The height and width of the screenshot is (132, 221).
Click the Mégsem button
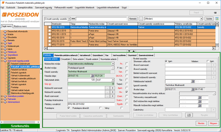coord(213,123)
